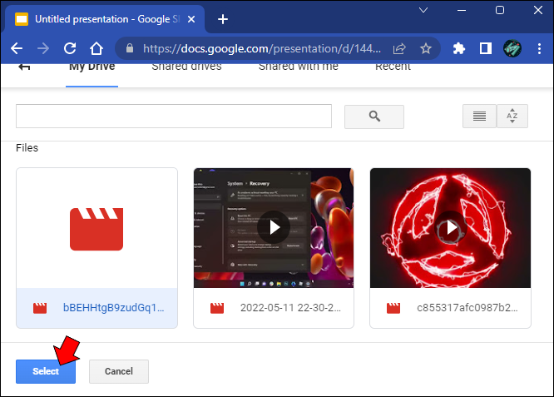Click the blue Select button
Image resolution: width=554 pixels, height=397 pixels.
[46, 371]
